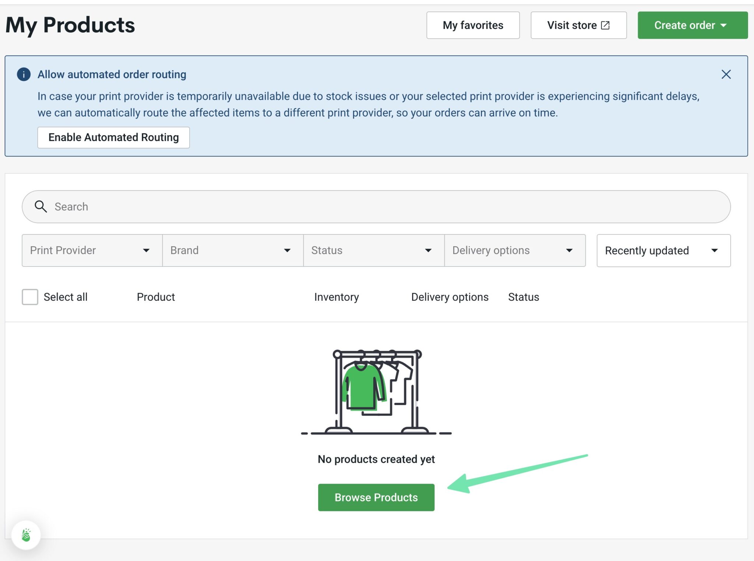Open My favorites
The height and width of the screenshot is (561, 754).
click(473, 25)
